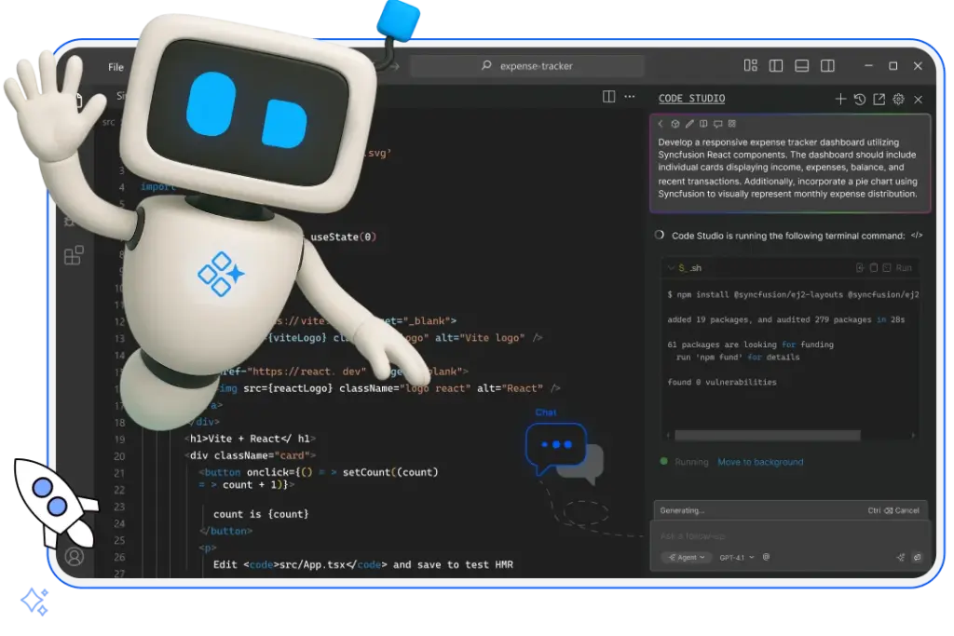The height and width of the screenshot is (636, 954).
Task: Click the code brackets icon beside terminal command
Action: click(x=917, y=236)
